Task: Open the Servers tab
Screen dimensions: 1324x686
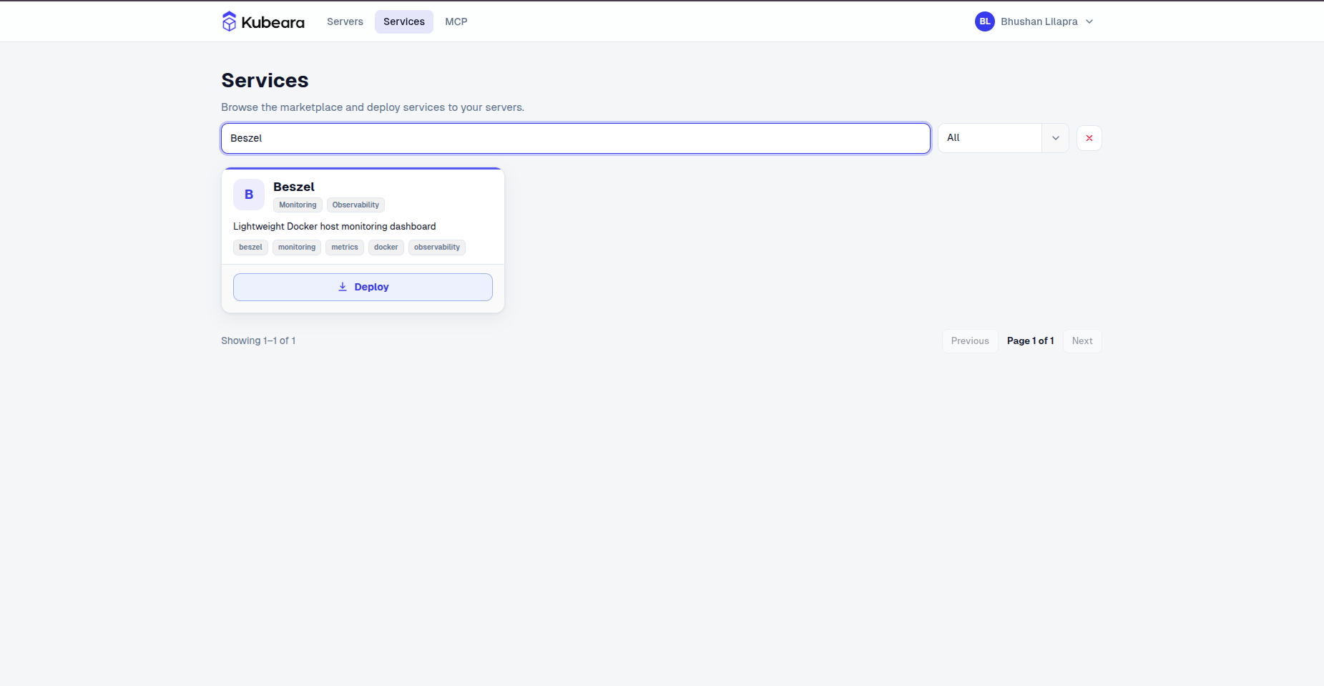Action: tap(345, 21)
